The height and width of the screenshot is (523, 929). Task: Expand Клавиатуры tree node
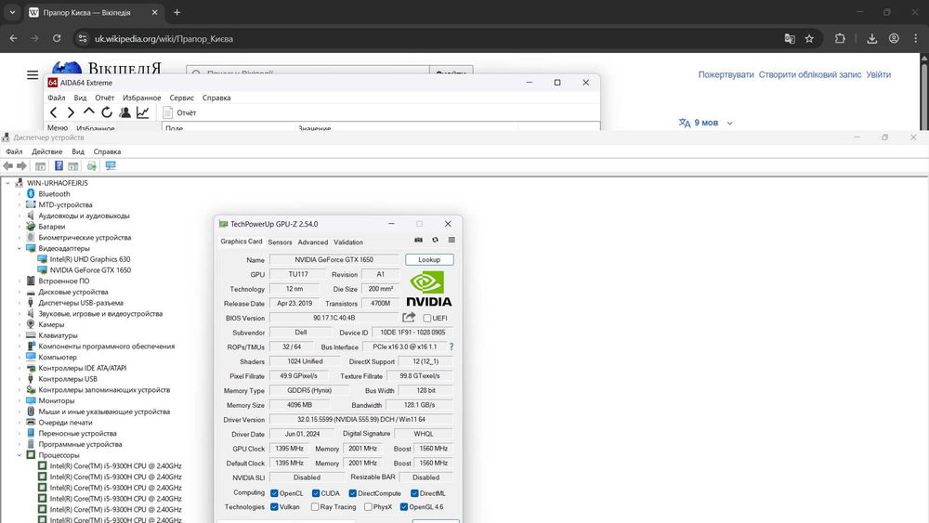pyautogui.click(x=20, y=335)
